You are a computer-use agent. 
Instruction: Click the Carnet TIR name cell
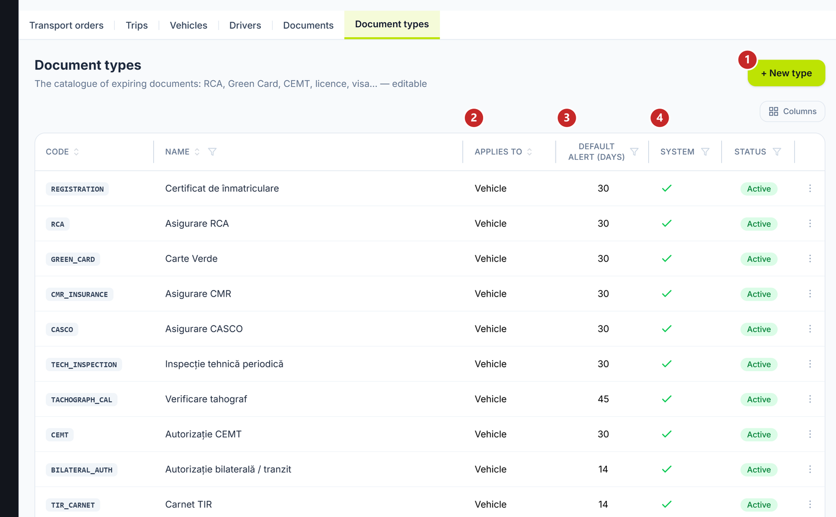[188, 504]
